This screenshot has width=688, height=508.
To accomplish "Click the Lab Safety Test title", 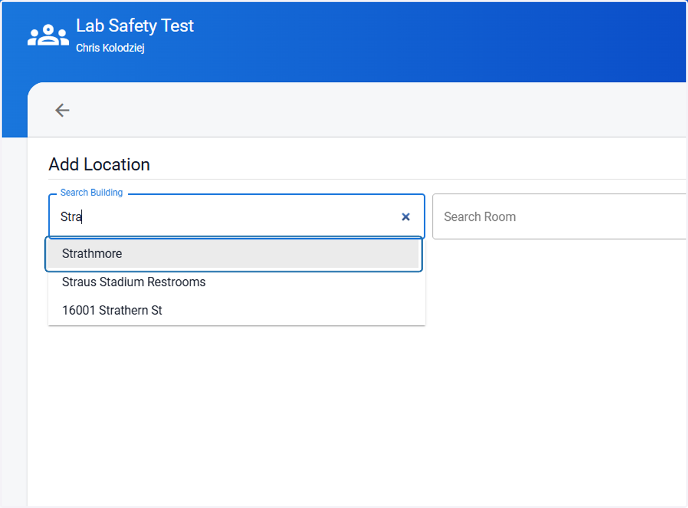I will click(135, 26).
